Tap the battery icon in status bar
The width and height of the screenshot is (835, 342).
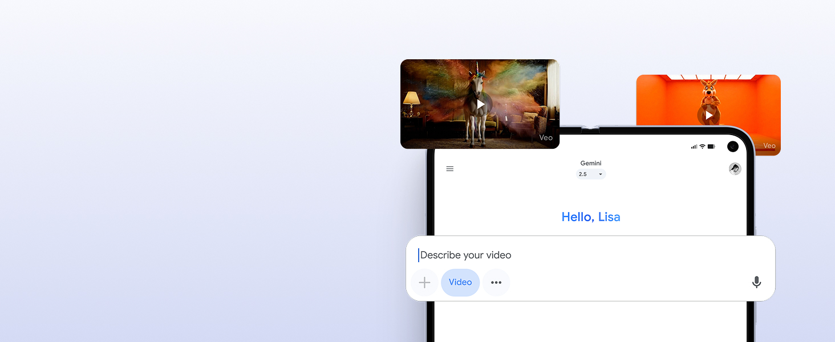coord(711,146)
